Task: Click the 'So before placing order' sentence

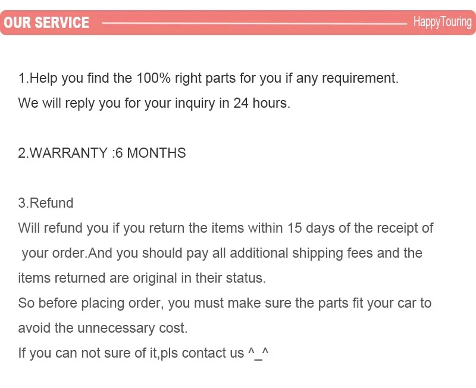Action: pyautogui.click(x=225, y=303)
